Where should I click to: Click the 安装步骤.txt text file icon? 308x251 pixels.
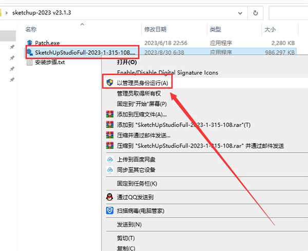(x=29, y=62)
